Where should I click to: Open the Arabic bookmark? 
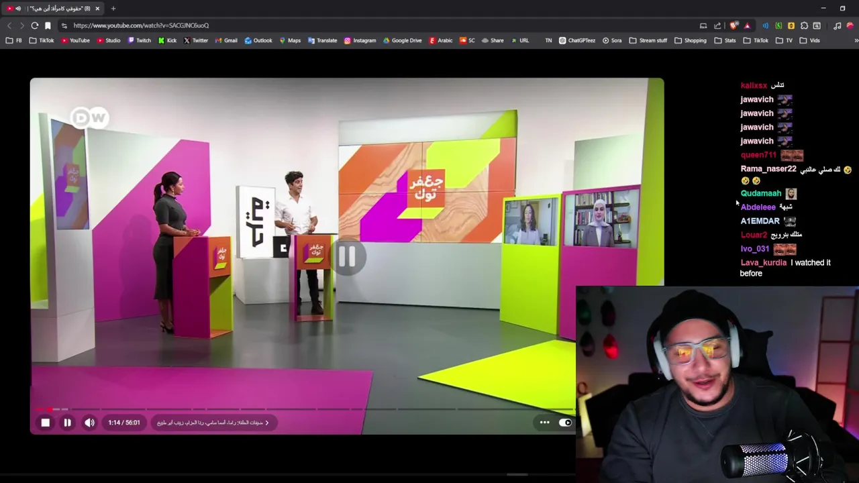point(441,40)
